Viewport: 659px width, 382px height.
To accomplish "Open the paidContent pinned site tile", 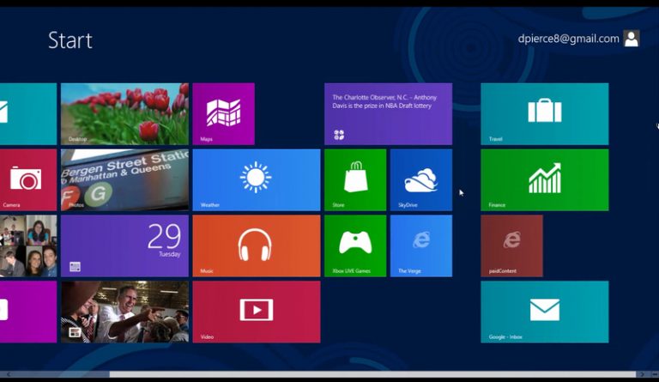I will [511, 246].
